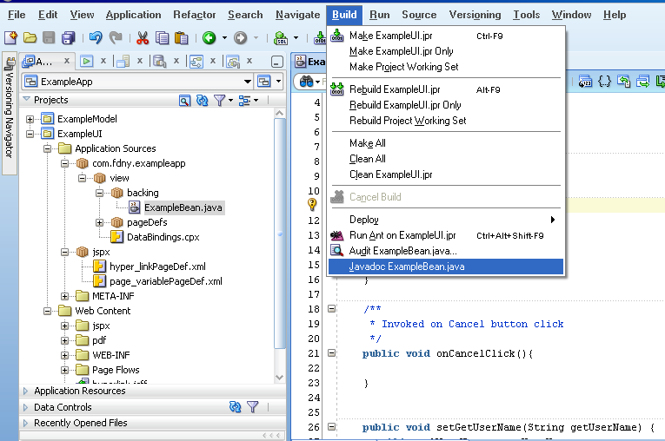The width and height of the screenshot is (665, 441).
Task: Click the yellow lightbulb hint in gutter
Action: point(312,205)
